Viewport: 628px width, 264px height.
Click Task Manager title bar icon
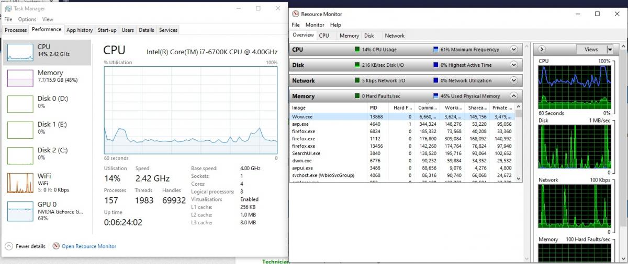(8, 8)
